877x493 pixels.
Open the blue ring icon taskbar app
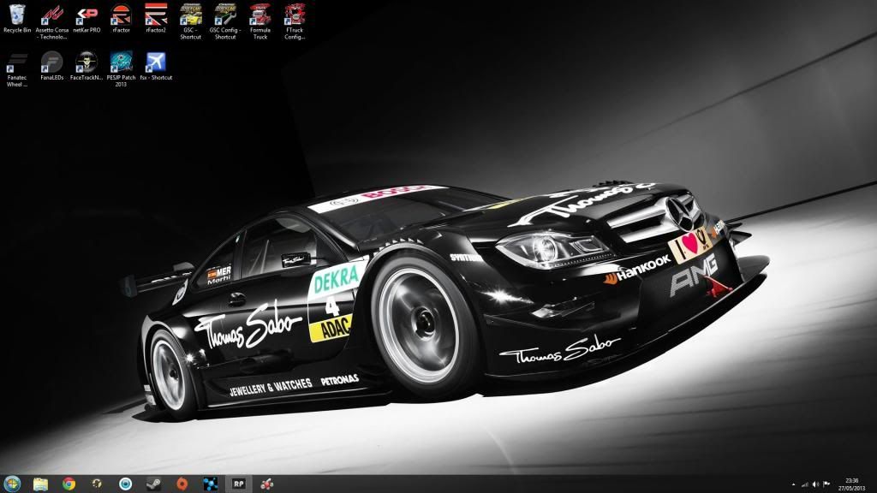pyautogui.click(x=125, y=484)
